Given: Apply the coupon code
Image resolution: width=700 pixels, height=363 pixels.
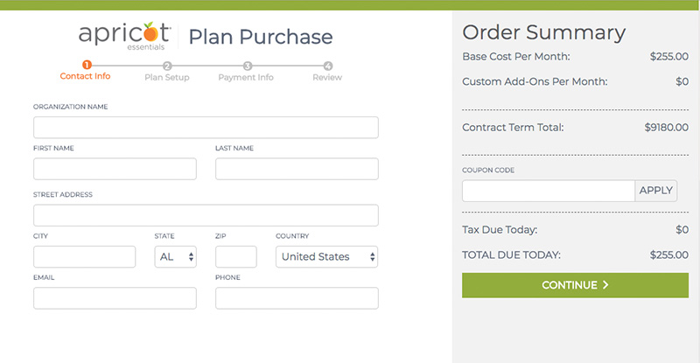Looking at the screenshot, I should coord(655,191).
